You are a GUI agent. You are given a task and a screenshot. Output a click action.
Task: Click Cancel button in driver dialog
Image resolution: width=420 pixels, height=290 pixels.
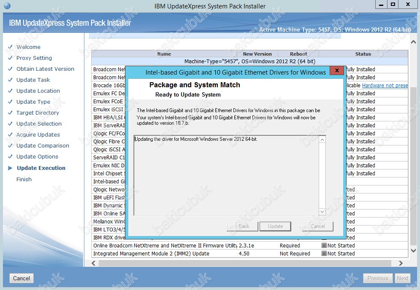pyautogui.click(x=318, y=226)
